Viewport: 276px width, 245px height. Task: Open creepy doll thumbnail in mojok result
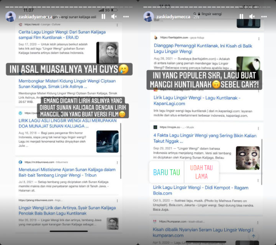(248, 158)
